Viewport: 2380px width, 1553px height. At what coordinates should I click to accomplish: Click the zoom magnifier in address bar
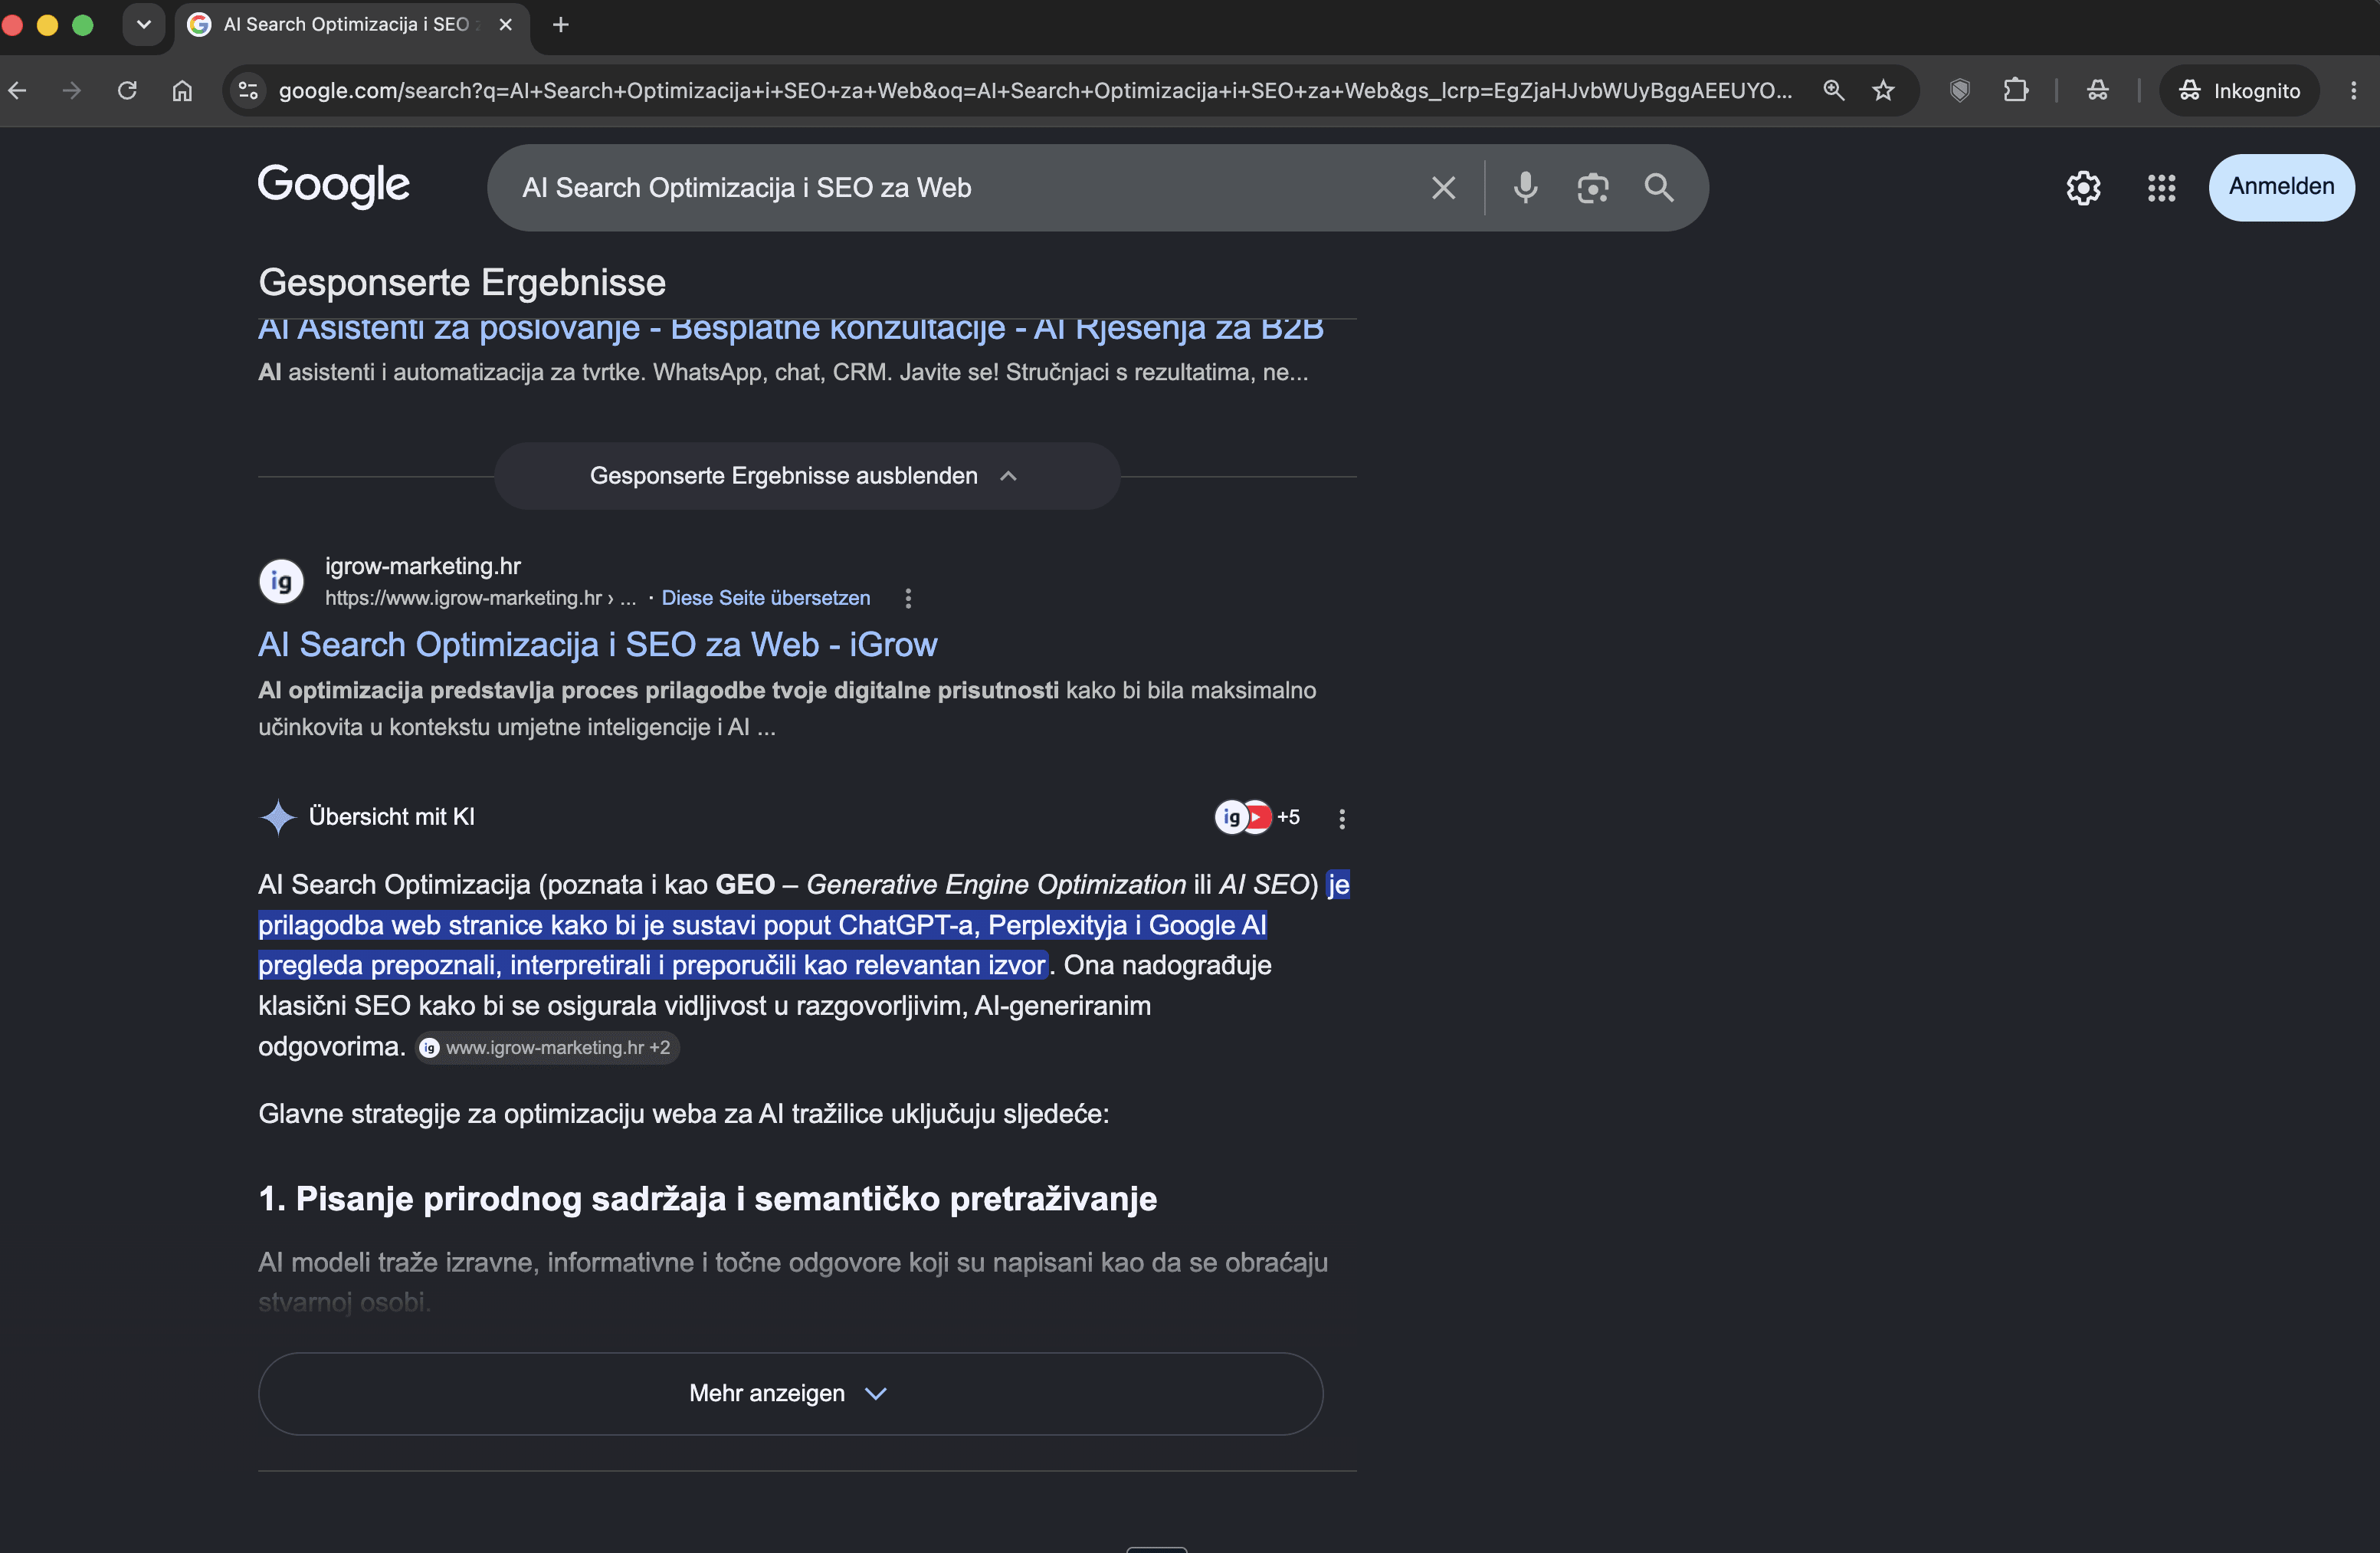click(1833, 91)
